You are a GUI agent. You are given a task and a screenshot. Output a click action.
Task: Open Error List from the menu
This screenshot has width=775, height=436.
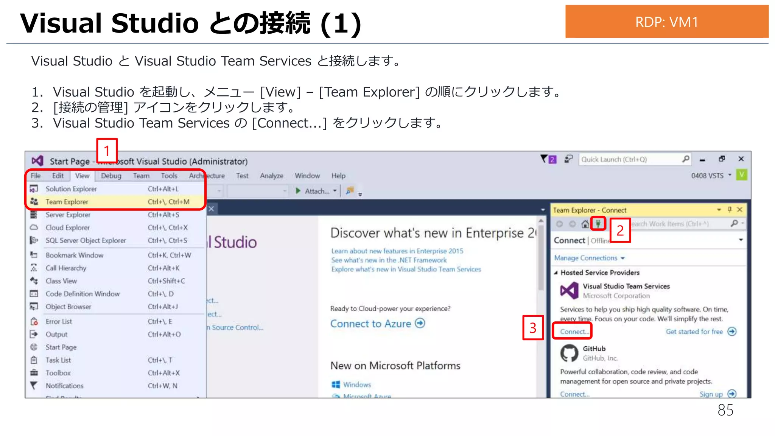coord(116,321)
